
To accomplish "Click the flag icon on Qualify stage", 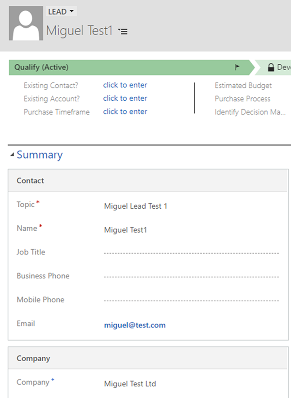I will click(x=238, y=67).
